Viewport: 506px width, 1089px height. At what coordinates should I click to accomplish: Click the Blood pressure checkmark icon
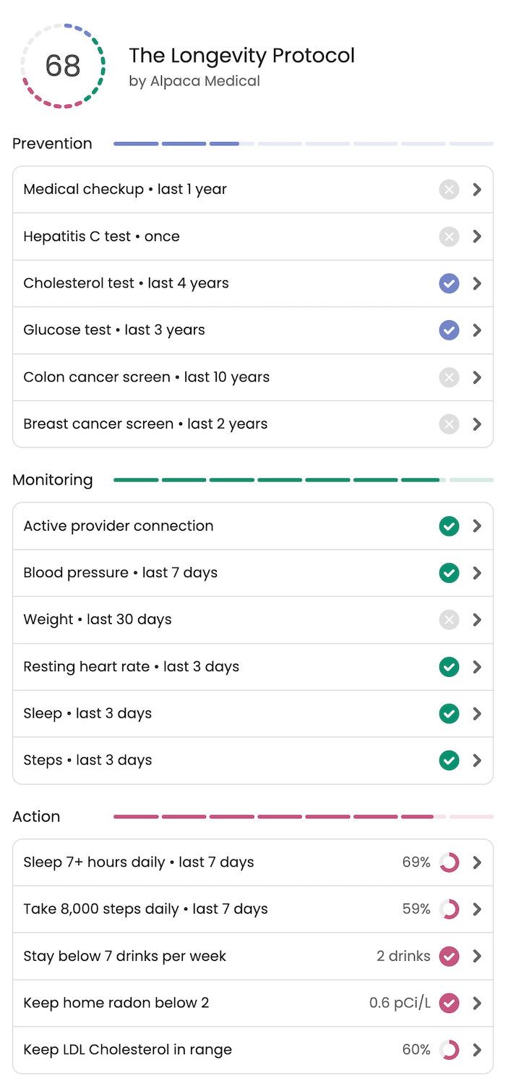pyautogui.click(x=449, y=573)
